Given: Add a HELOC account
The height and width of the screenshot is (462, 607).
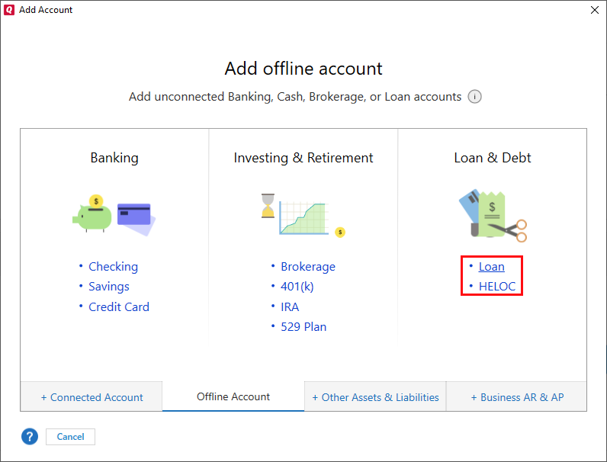Looking at the screenshot, I should coord(497,287).
